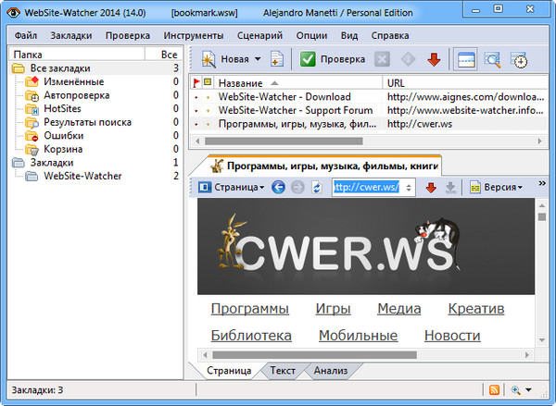Click the blue back arrow in browser
Viewport: 556px width, 406px height.
(x=278, y=187)
